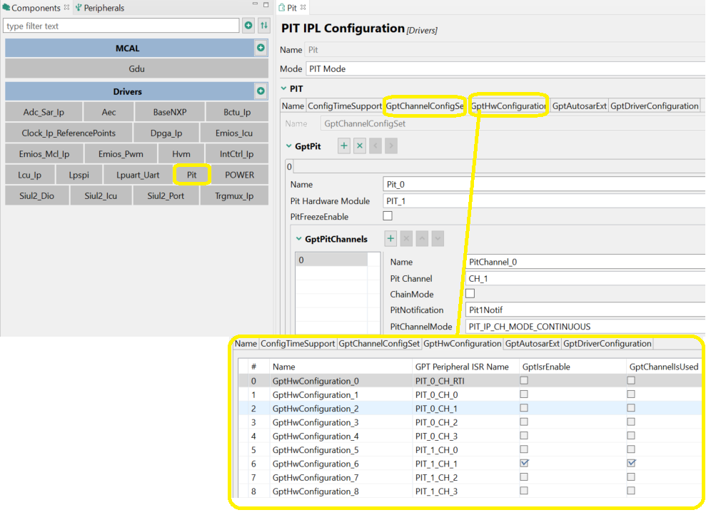Open the IntCtrl_Ip driver

pyautogui.click(x=236, y=154)
